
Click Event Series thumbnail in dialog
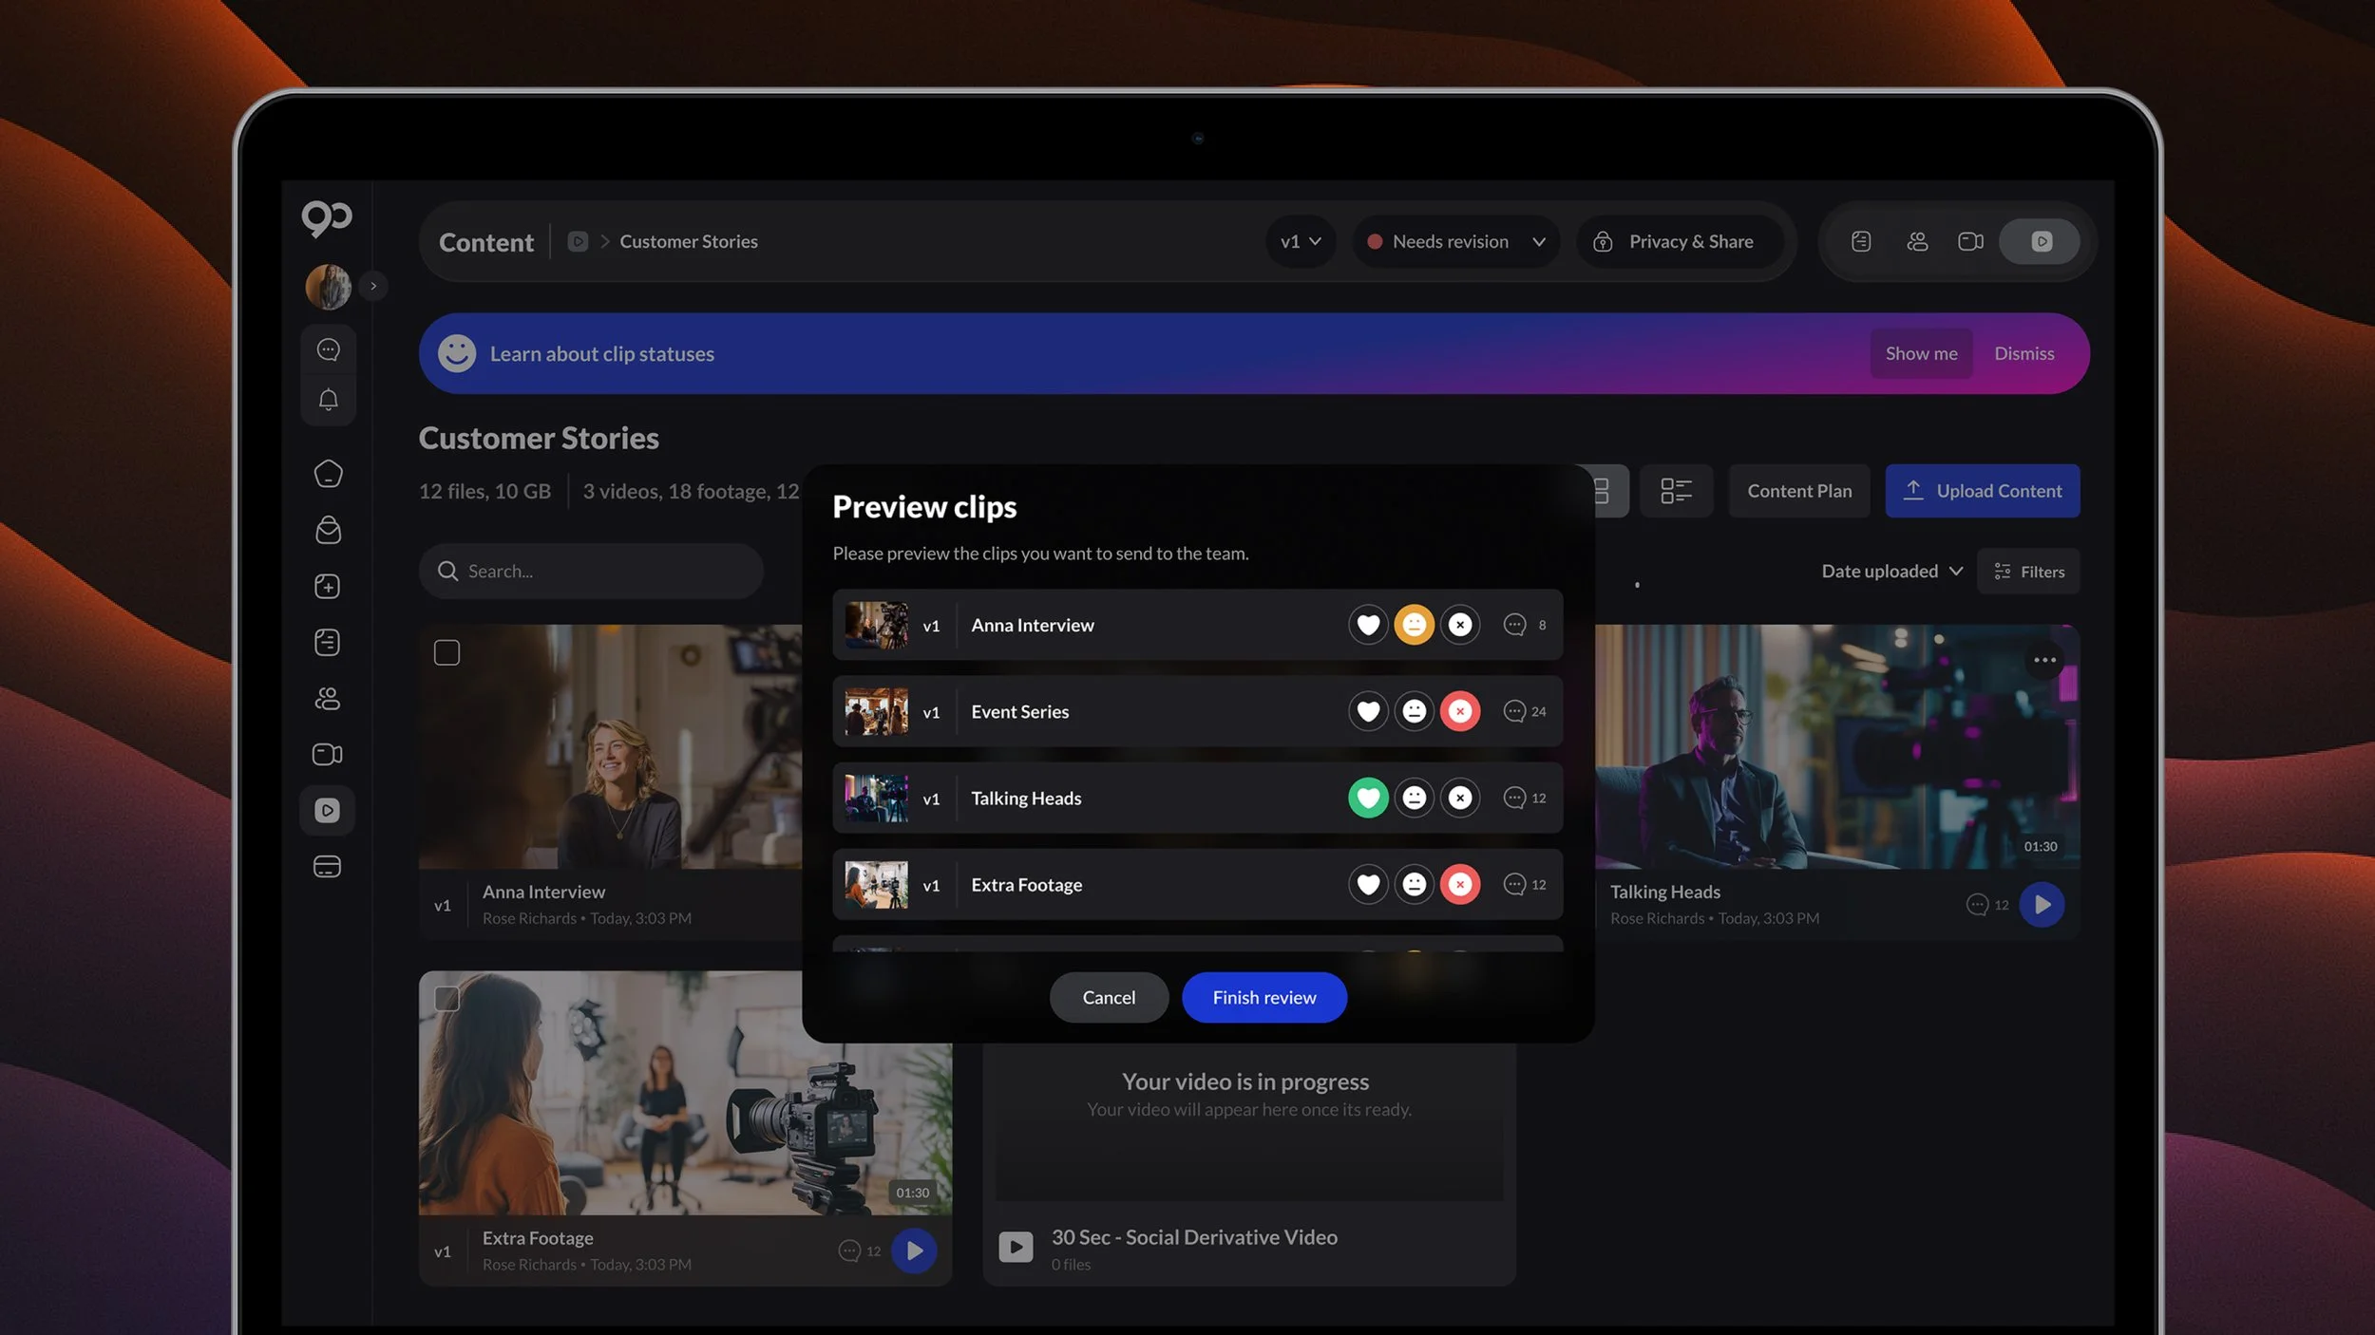click(x=876, y=711)
